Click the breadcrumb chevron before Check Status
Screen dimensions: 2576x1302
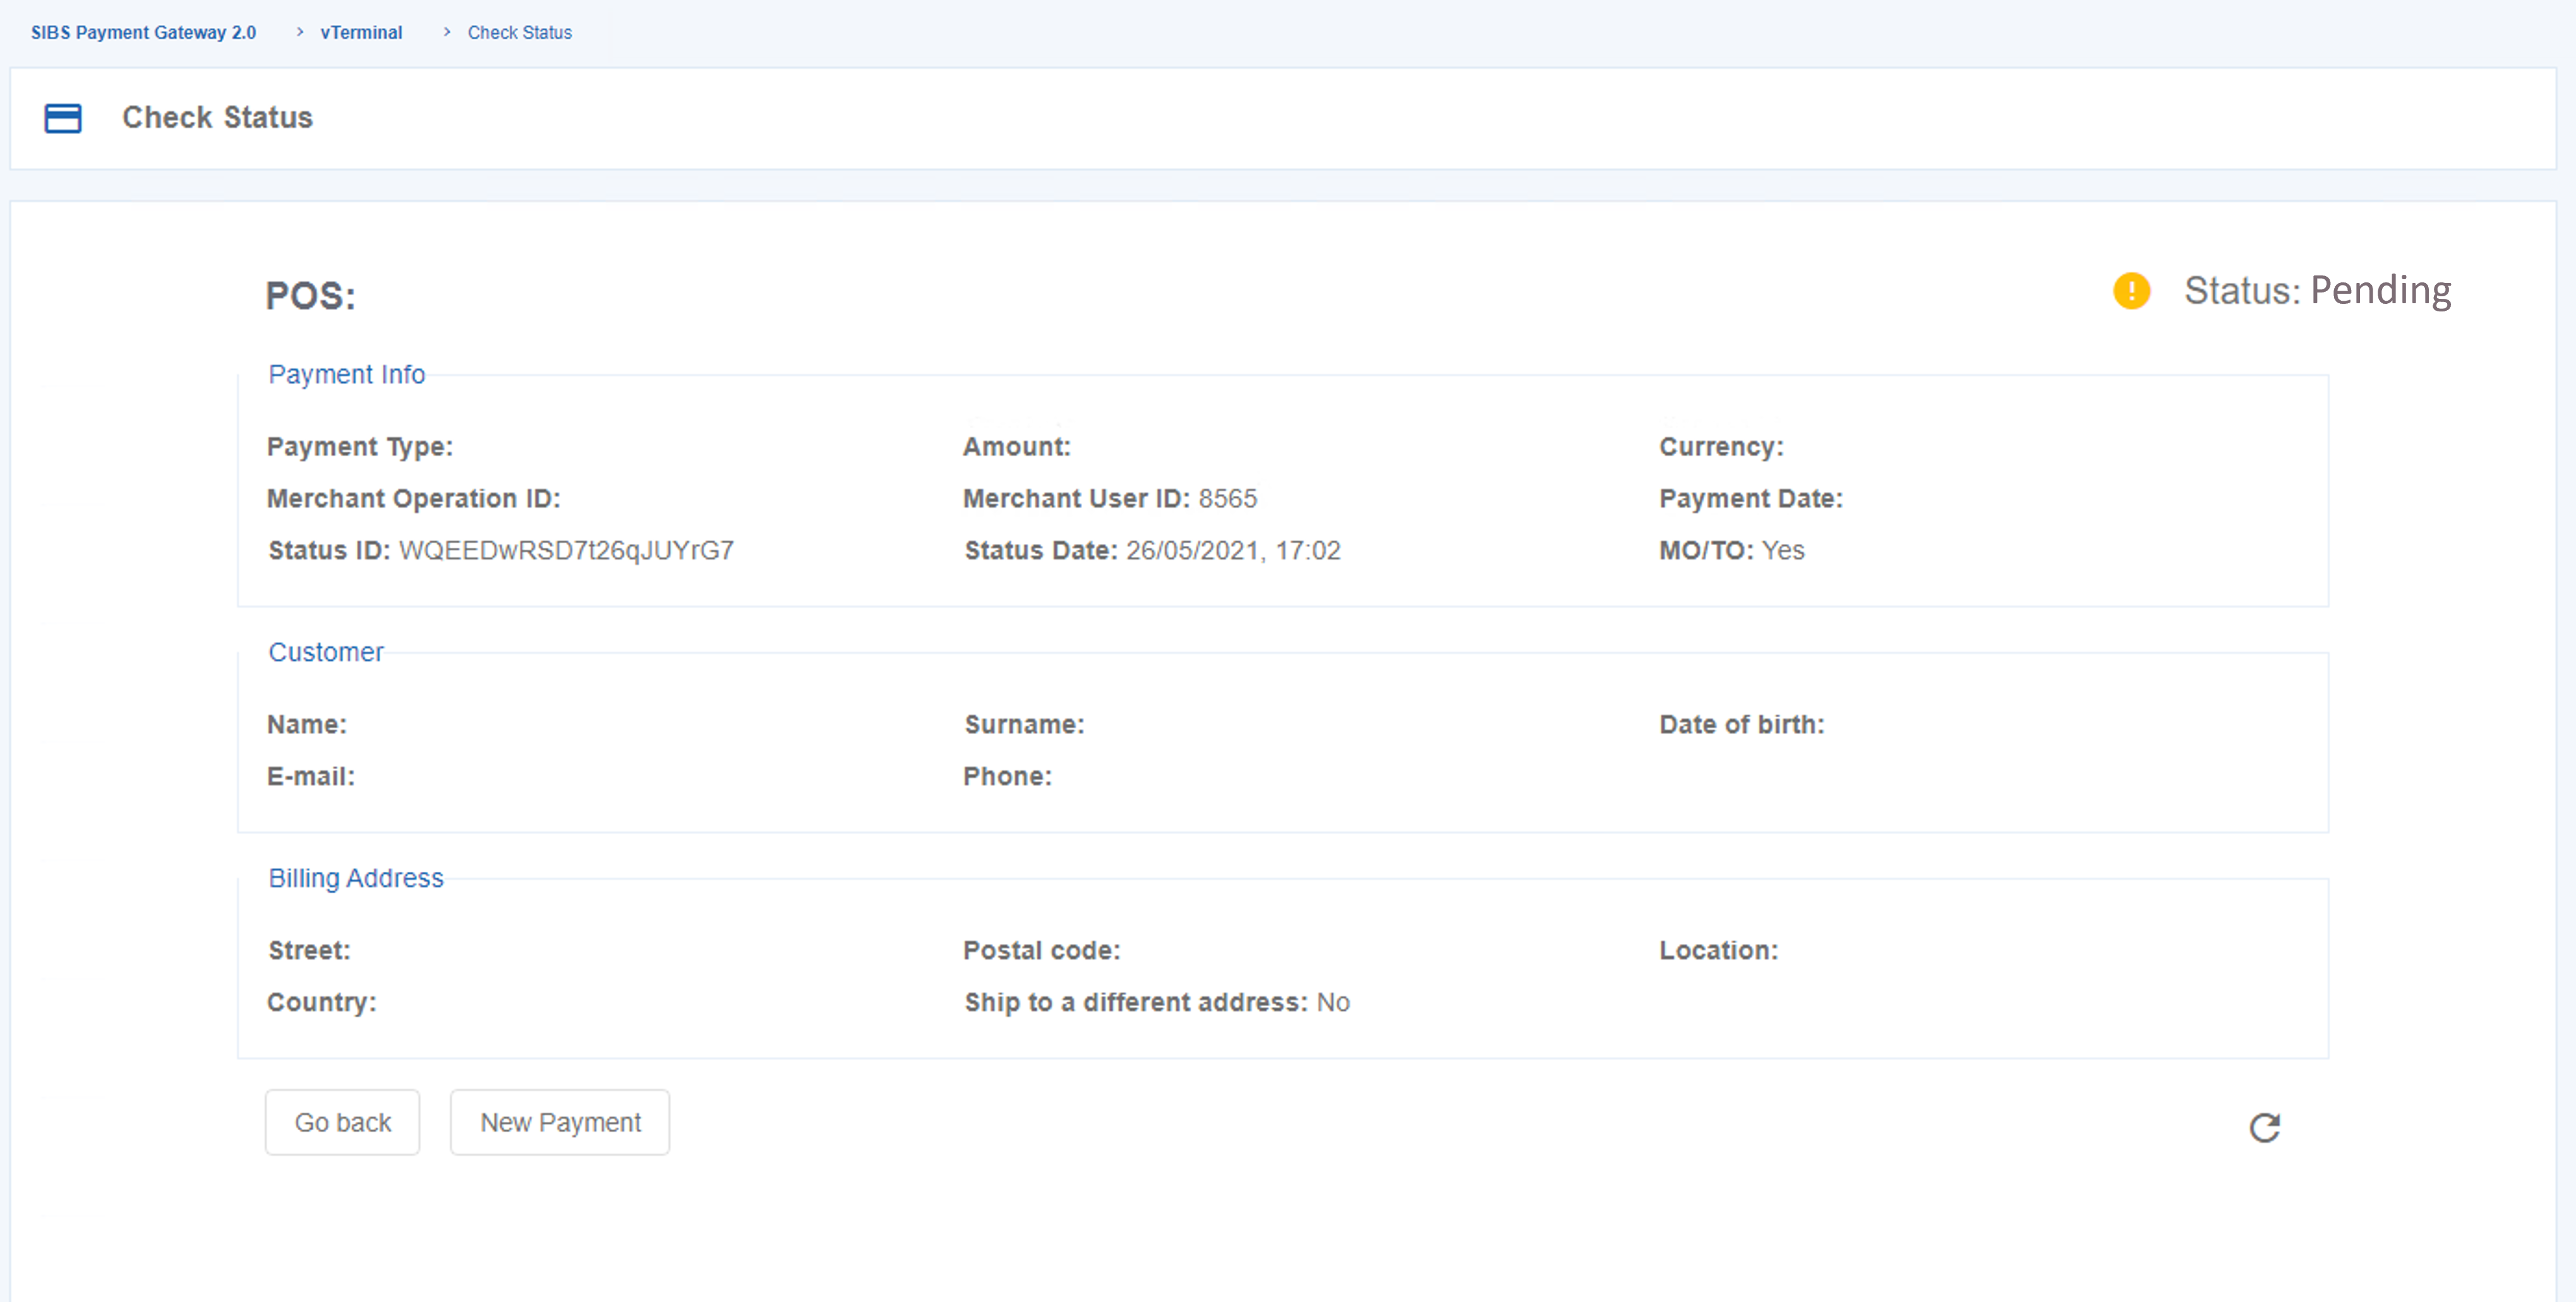[x=447, y=32]
